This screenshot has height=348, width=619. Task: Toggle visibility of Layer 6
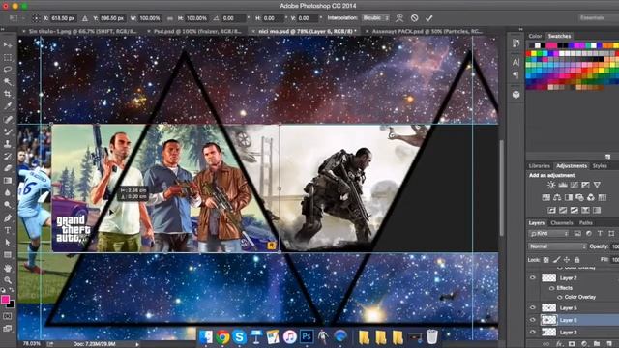point(533,320)
